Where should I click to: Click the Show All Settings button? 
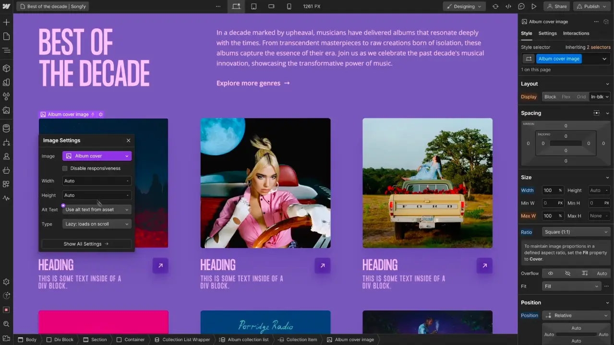[x=86, y=244]
